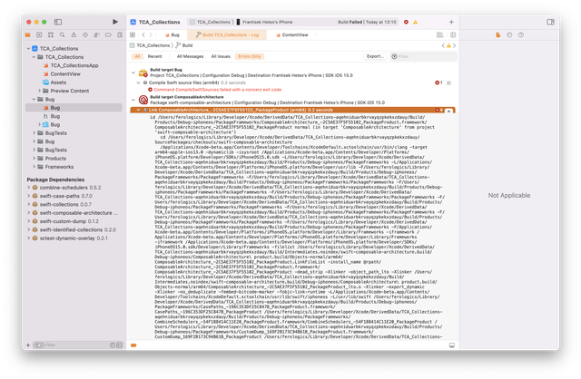This screenshot has width=581, height=379.
Task: Toggle the left navigator sidebar
Action: click(x=58, y=22)
